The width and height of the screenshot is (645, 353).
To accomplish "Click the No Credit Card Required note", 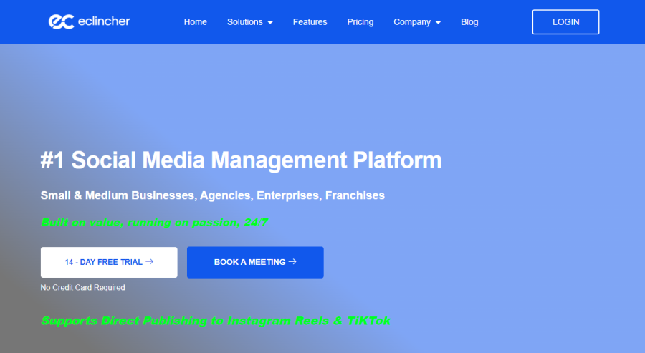I will 82,288.
